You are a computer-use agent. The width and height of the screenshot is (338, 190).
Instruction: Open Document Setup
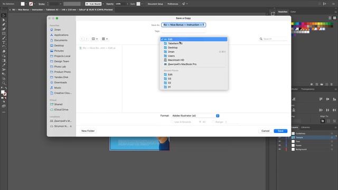pos(155,4)
